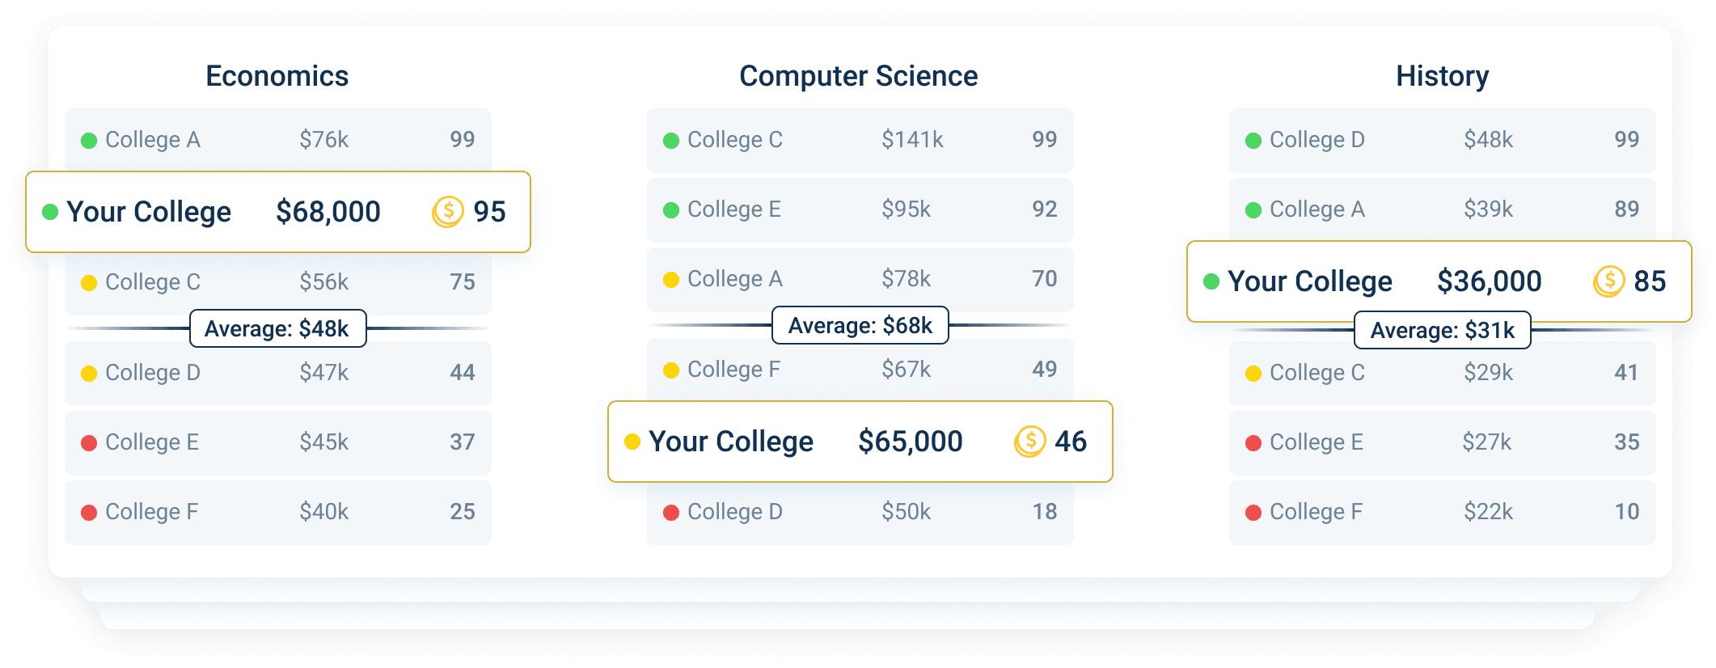
Task: Open College C $141k row
Action: pyautogui.click(x=860, y=140)
